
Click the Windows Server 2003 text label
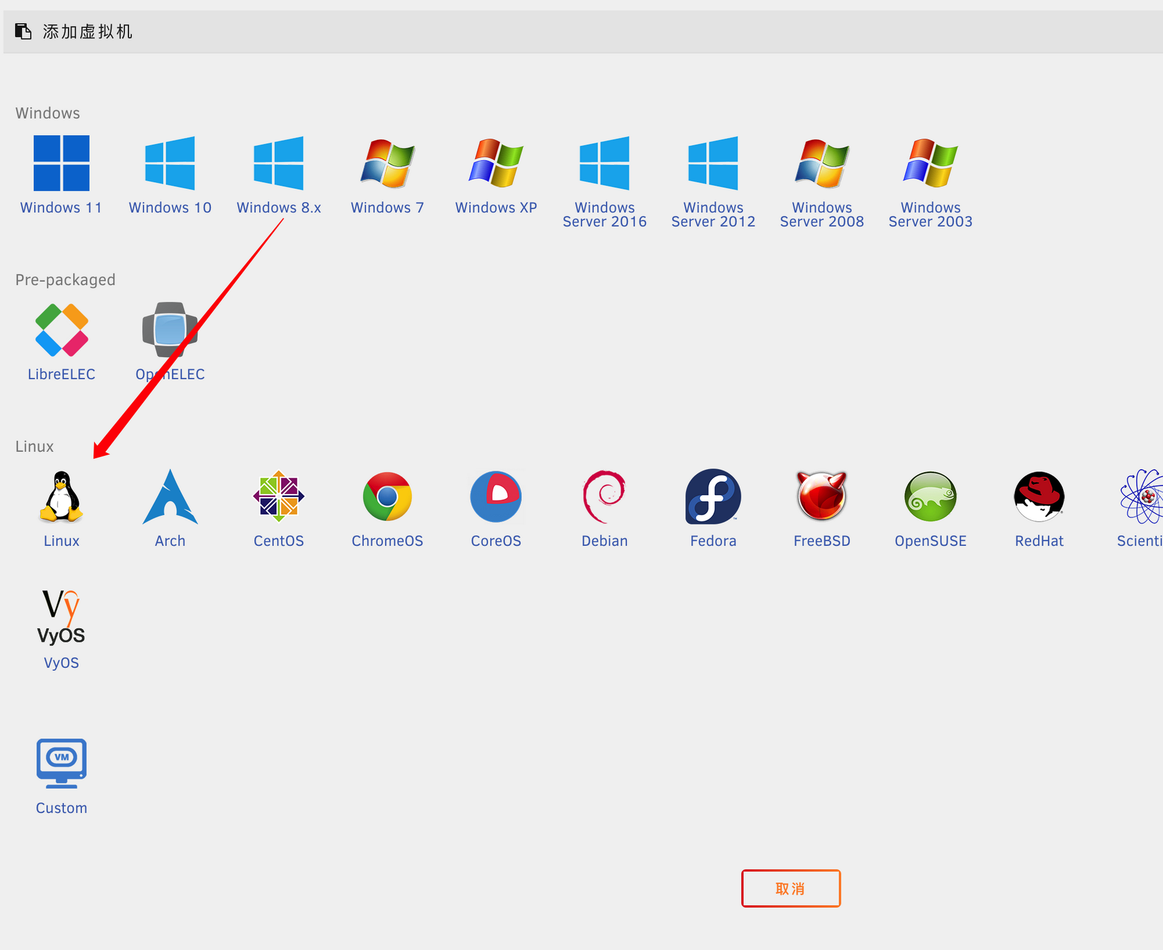point(930,214)
